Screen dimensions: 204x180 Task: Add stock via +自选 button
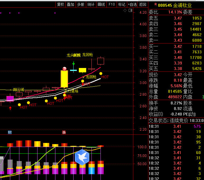coord(132,4)
